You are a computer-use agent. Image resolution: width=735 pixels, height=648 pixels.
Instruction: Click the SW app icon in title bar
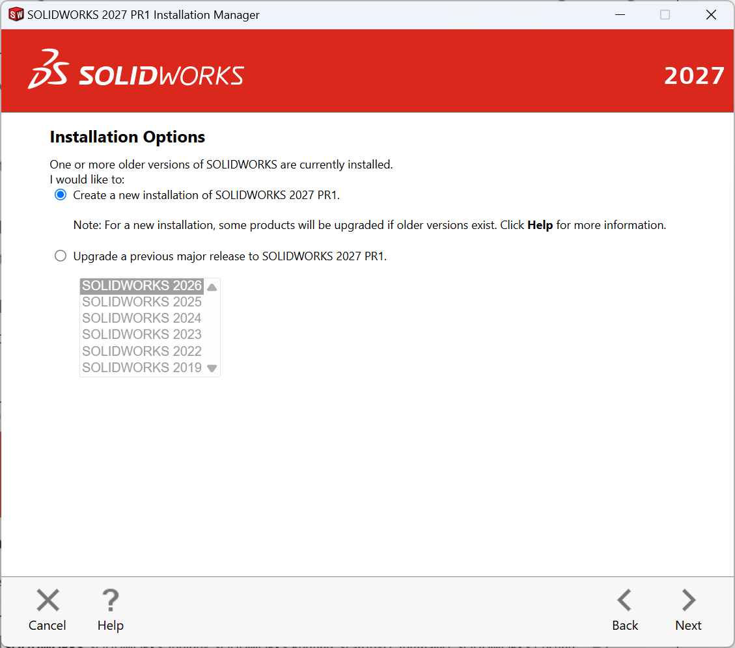[16, 14]
